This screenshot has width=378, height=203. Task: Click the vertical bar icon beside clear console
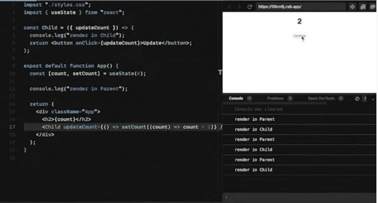click(x=366, y=99)
